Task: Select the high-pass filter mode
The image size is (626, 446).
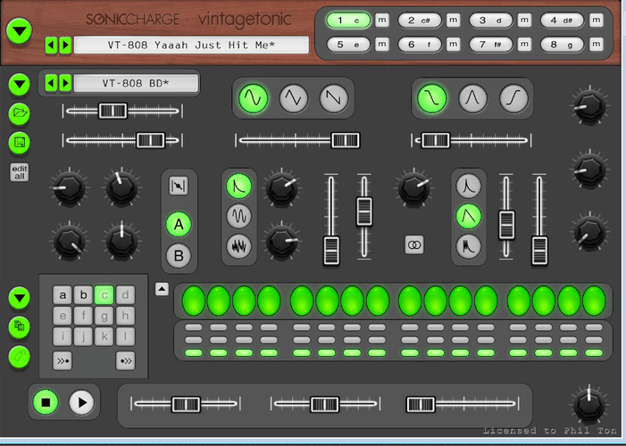Action: (x=513, y=98)
